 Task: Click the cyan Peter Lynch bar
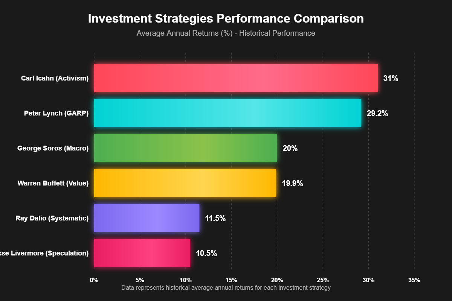228,113
